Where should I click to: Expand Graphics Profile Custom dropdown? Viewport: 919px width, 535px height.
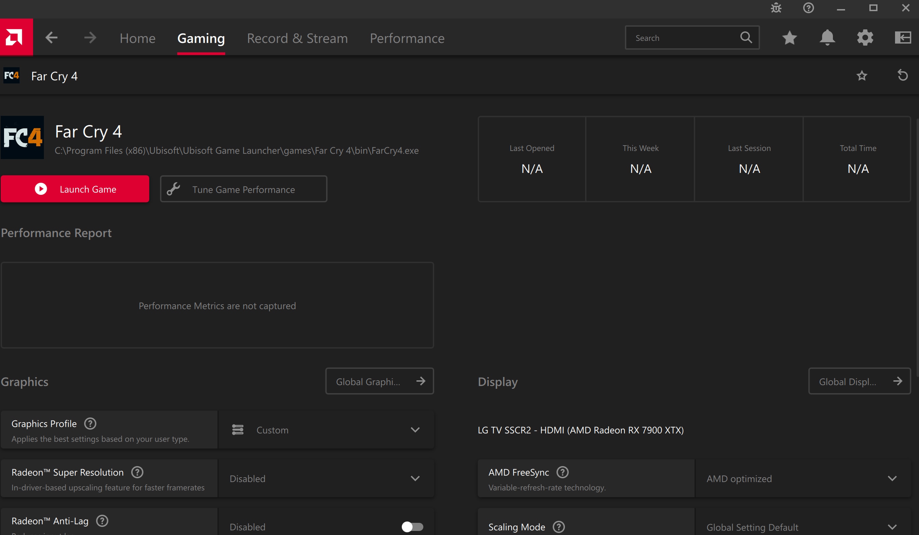point(326,430)
